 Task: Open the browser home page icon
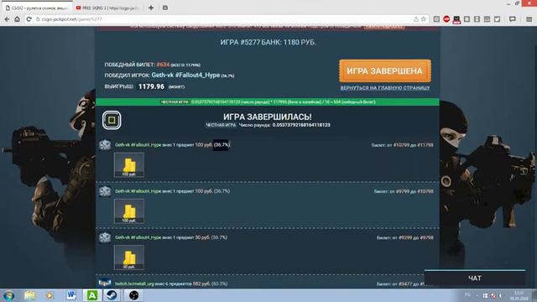(x=17, y=19)
